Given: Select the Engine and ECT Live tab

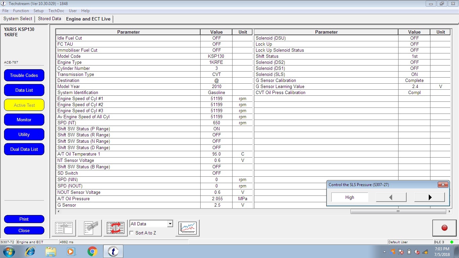Looking at the screenshot, I should pyautogui.click(x=88, y=19).
